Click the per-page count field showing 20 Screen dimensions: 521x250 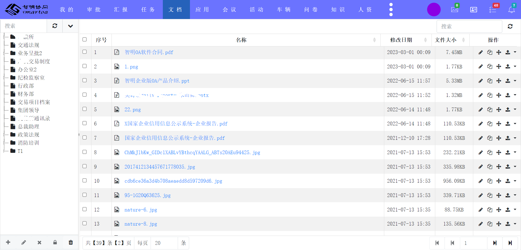[164, 243]
